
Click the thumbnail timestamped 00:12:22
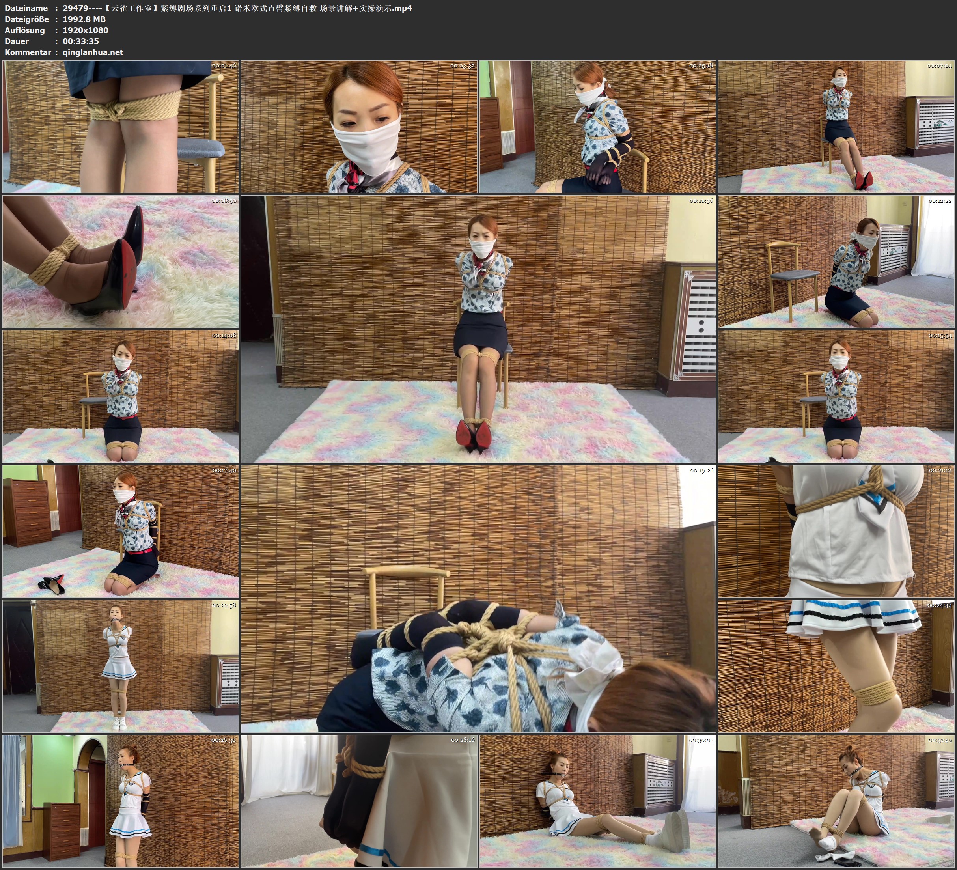pos(836,261)
